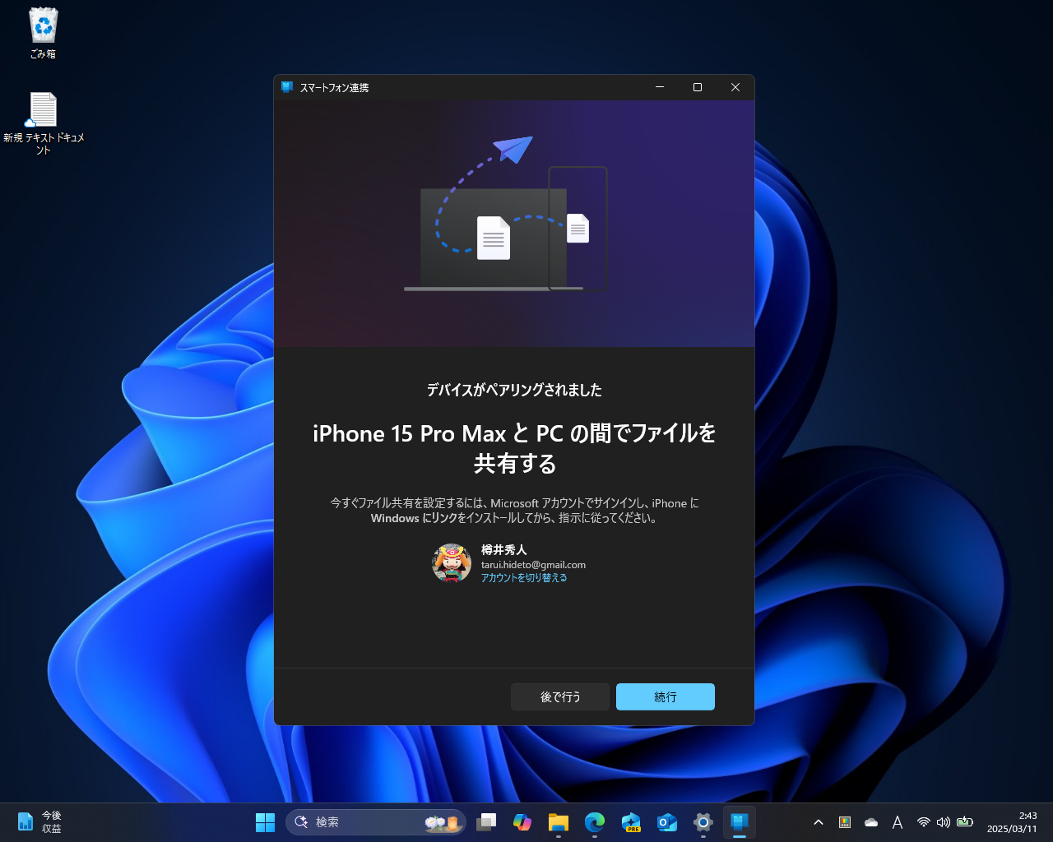Open the ごみ箱 on the desktop
The width and height of the screenshot is (1053, 842).
click(42, 27)
